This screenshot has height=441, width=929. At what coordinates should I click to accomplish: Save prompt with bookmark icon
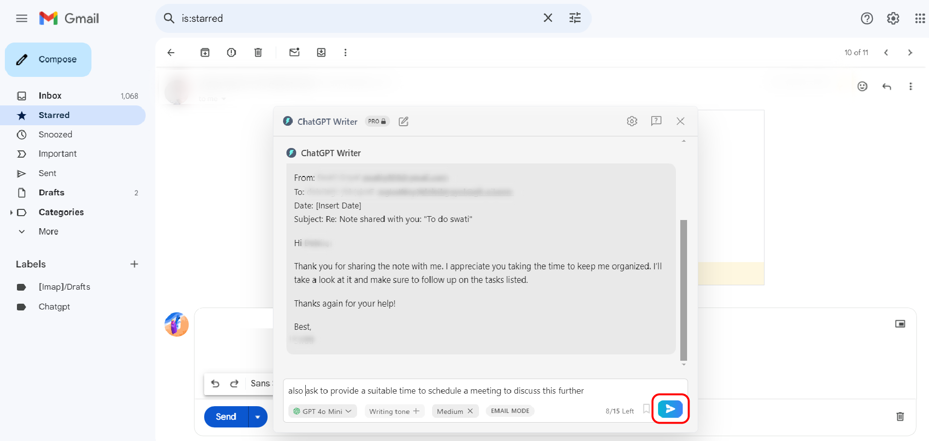click(646, 409)
